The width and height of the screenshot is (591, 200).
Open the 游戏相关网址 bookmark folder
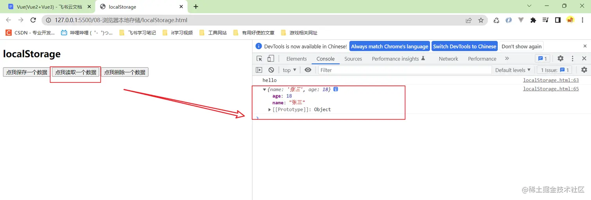[299, 33]
